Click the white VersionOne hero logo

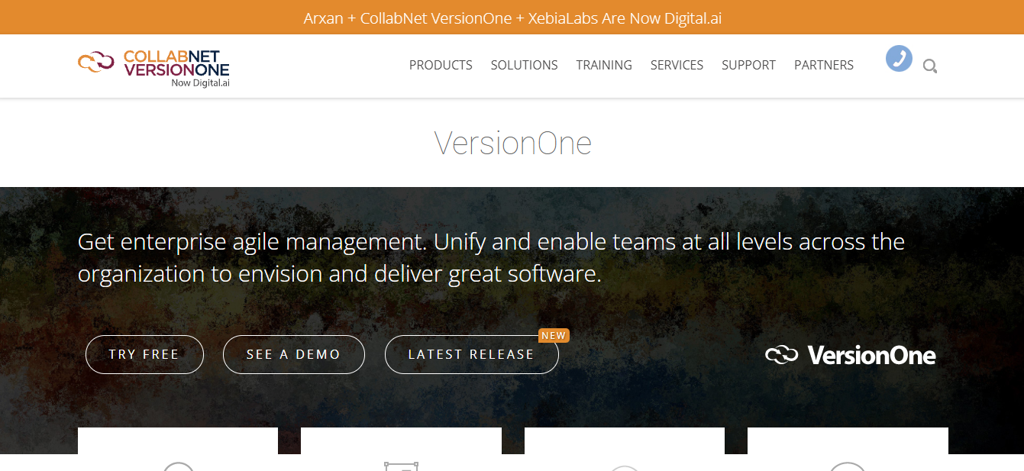(851, 355)
